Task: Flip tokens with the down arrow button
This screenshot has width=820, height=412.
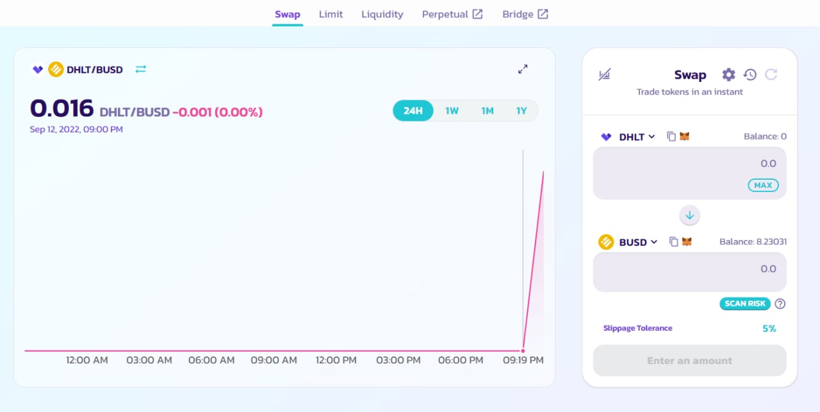Action: tap(689, 216)
